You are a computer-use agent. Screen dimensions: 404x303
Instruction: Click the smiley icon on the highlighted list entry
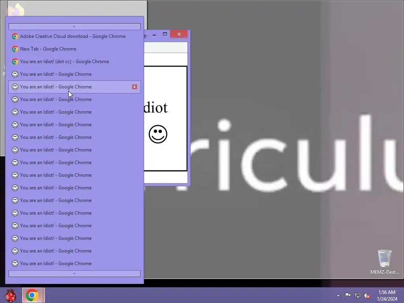point(15,87)
